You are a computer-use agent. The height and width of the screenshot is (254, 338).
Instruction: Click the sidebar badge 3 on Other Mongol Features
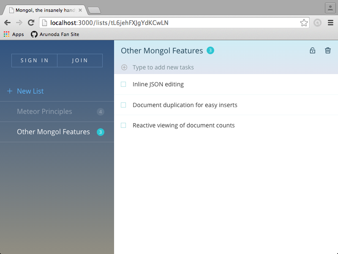[101, 132]
